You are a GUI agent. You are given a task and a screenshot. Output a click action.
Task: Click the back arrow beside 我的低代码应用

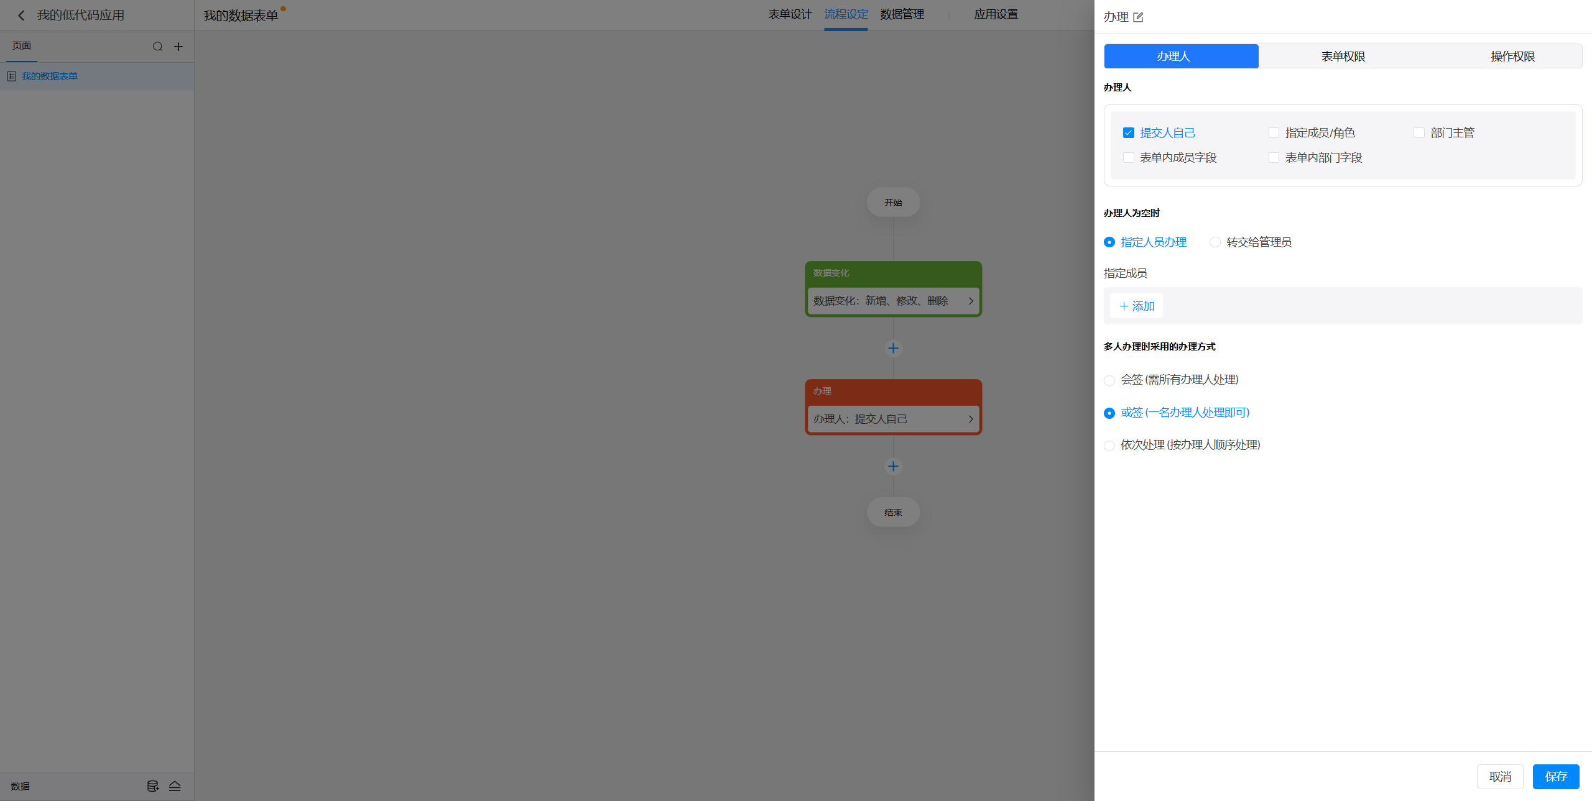(x=21, y=16)
